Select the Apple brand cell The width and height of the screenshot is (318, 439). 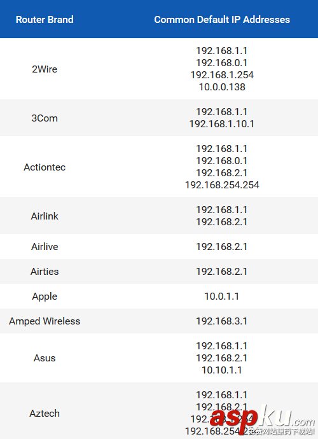click(45, 296)
